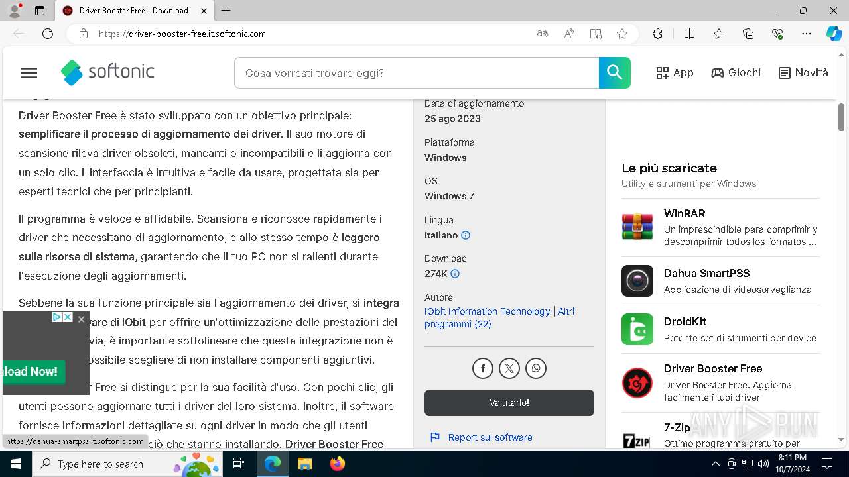Open the browser profile icon

click(15, 11)
